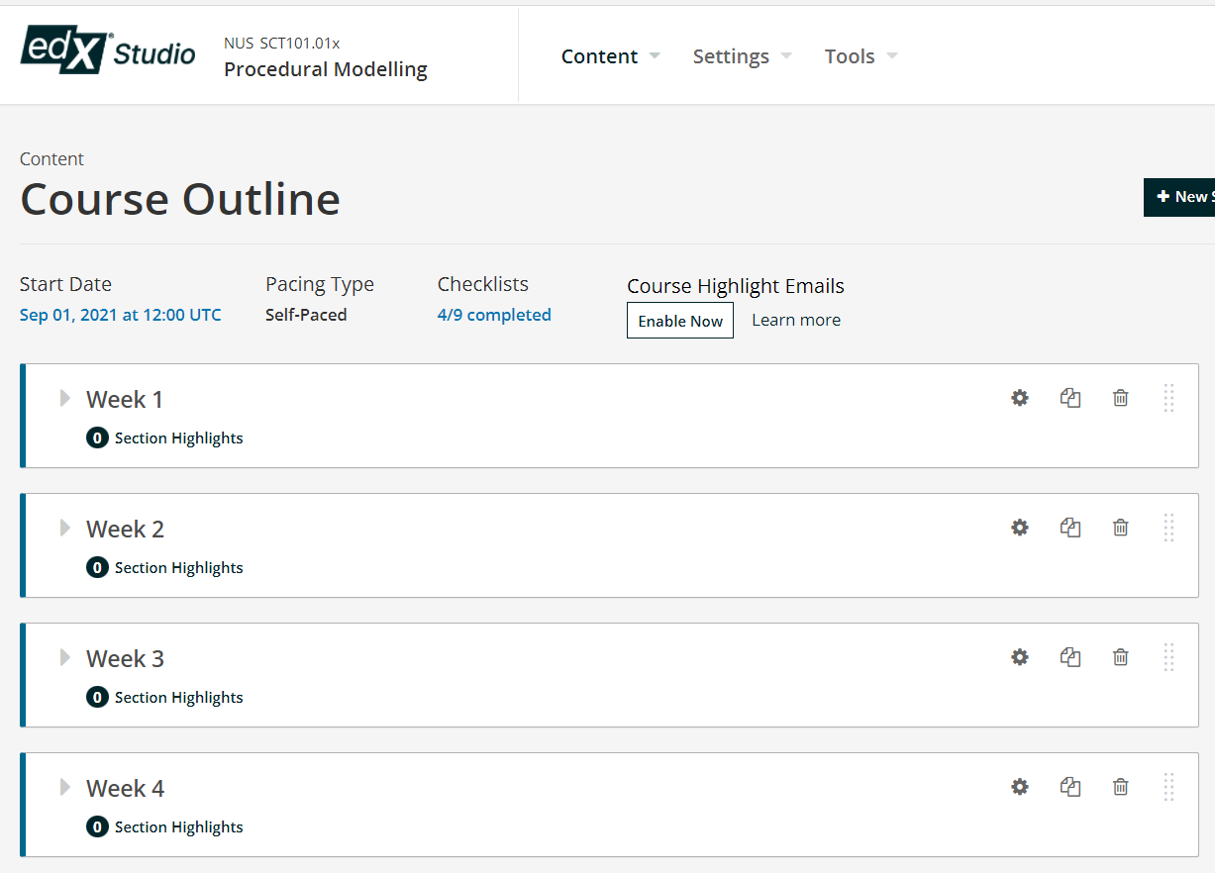Configure Week 3 with gear icon
This screenshot has height=873, width=1215.
point(1020,657)
